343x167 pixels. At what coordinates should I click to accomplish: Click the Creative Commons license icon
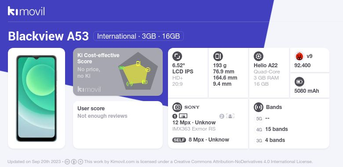(67, 162)
